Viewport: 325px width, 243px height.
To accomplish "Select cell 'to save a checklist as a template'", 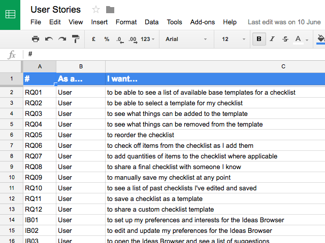I will point(215,199).
